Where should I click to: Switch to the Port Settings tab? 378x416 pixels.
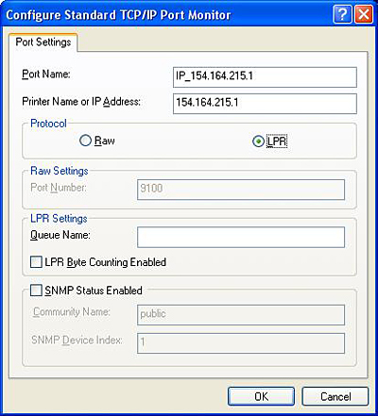(x=43, y=42)
